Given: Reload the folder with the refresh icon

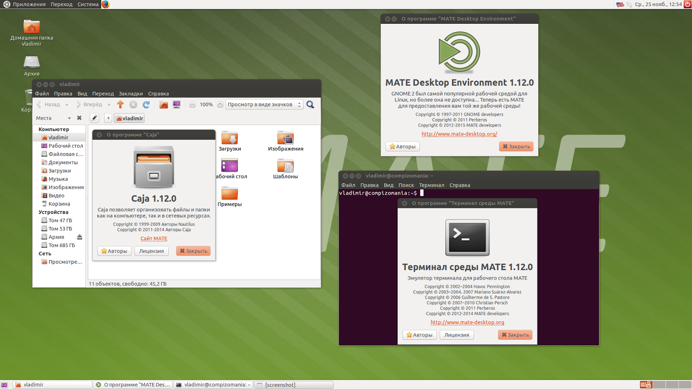Looking at the screenshot, I should click(x=146, y=104).
